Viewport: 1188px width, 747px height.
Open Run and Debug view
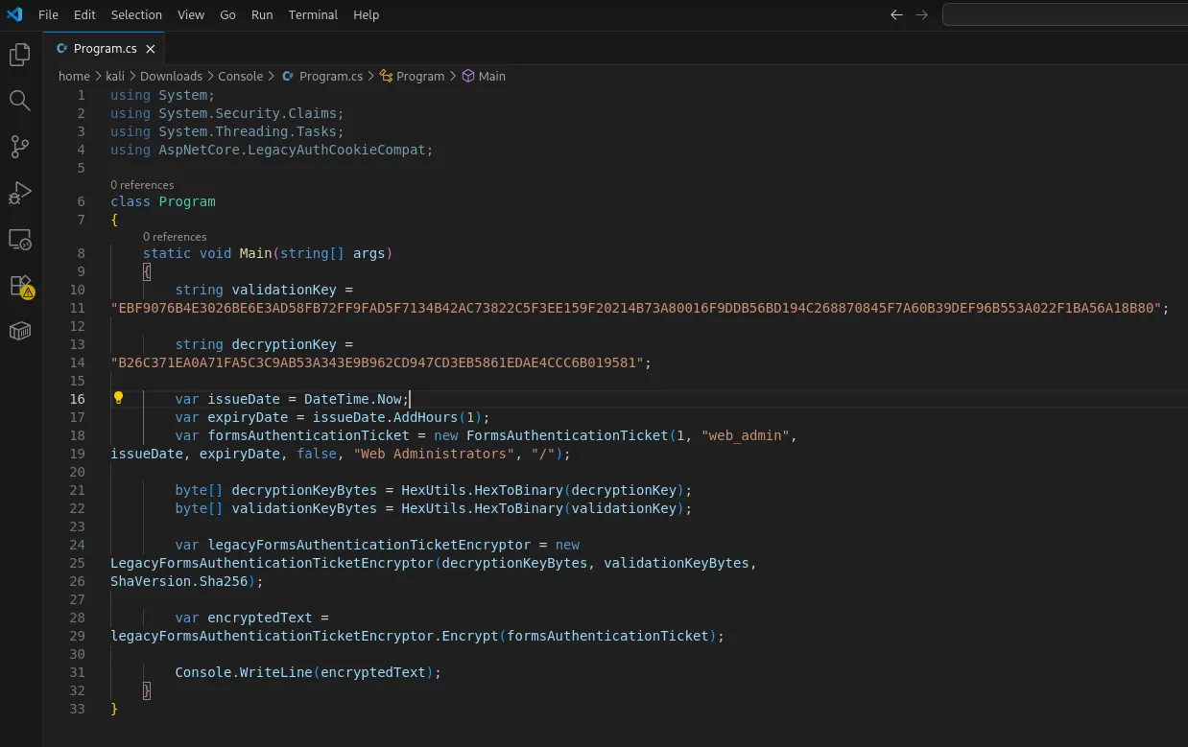(x=20, y=193)
